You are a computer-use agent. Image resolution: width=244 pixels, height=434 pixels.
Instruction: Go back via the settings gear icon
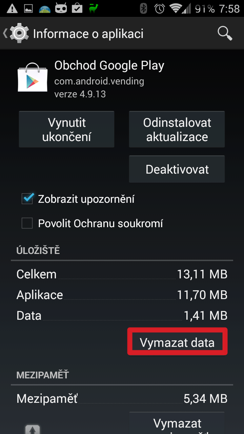[20, 33]
